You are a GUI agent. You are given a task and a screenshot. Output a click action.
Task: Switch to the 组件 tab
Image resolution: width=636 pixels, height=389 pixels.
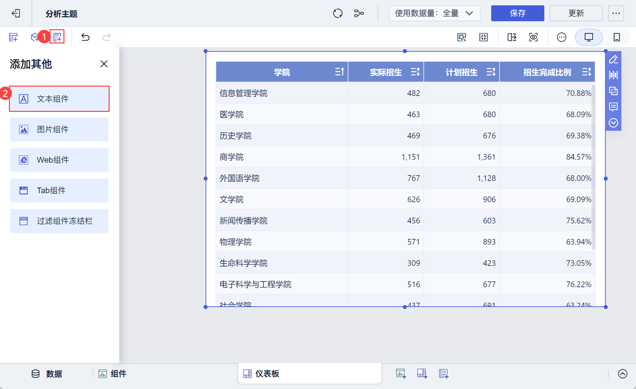tap(112, 373)
